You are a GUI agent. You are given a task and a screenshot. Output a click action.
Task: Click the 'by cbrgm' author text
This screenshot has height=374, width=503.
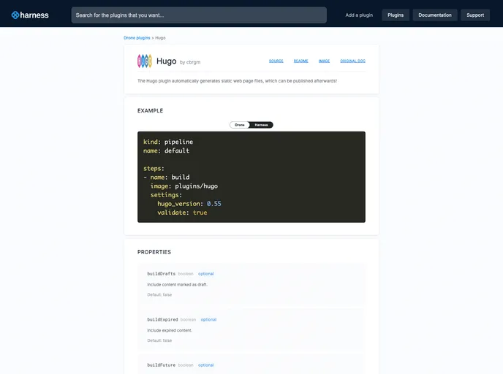190,62
